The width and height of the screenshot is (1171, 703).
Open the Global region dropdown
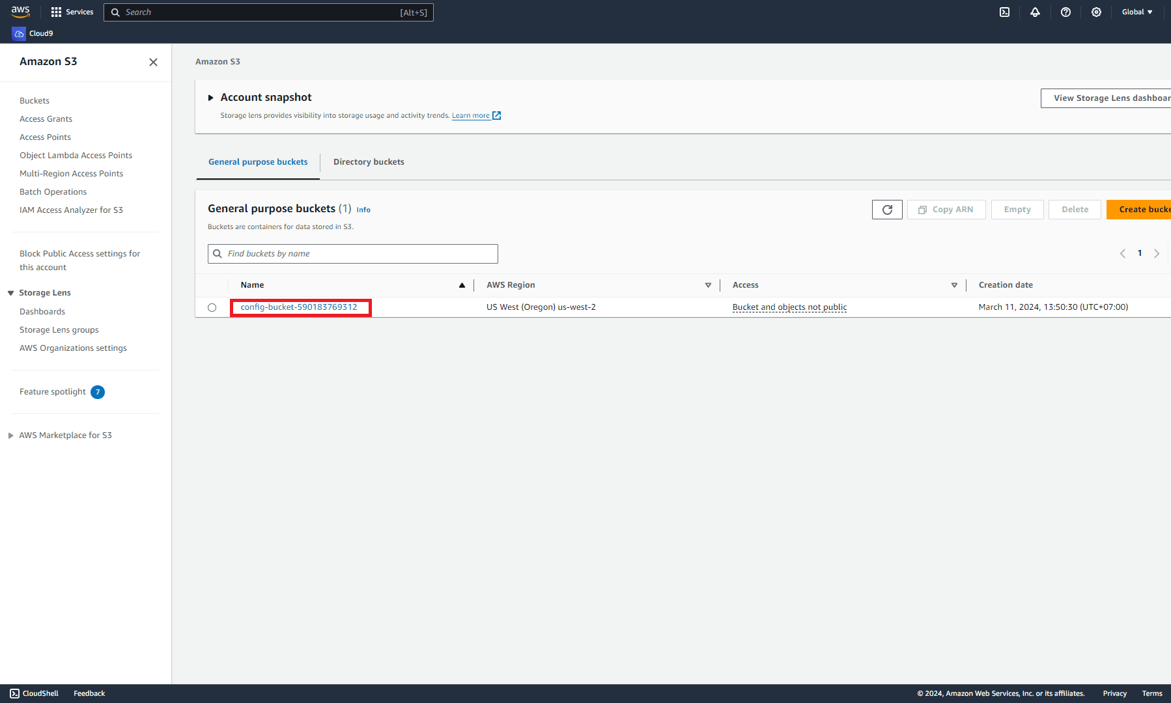(1137, 12)
